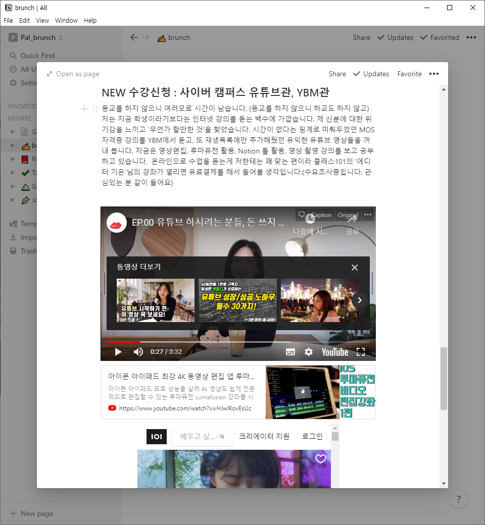
Task: Click 로그인 in embedded site
Action: 312,436
